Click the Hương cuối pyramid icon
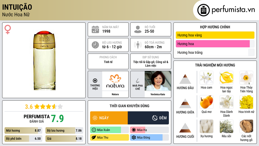The width and height of the screenshot is (259, 146). coord(185,128)
